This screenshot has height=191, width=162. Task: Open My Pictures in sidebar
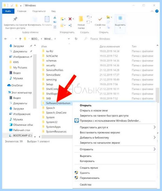coord(18,68)
